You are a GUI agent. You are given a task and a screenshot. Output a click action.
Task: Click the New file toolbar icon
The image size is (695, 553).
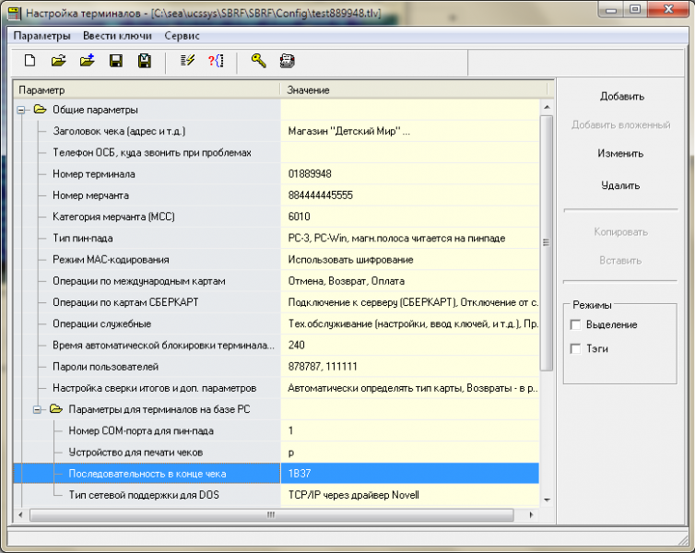coord(30,62)
